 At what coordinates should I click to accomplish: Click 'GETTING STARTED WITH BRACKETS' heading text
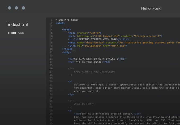point(96,59)
